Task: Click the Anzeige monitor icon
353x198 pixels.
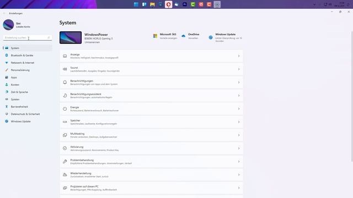Action: pyautogui.click(x=65, y=56)
